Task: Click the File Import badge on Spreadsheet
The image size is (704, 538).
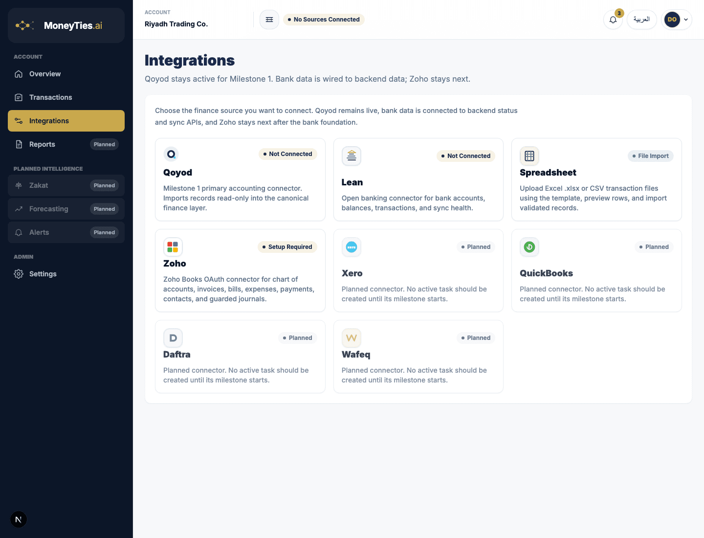Action: [x=651, y=156]
